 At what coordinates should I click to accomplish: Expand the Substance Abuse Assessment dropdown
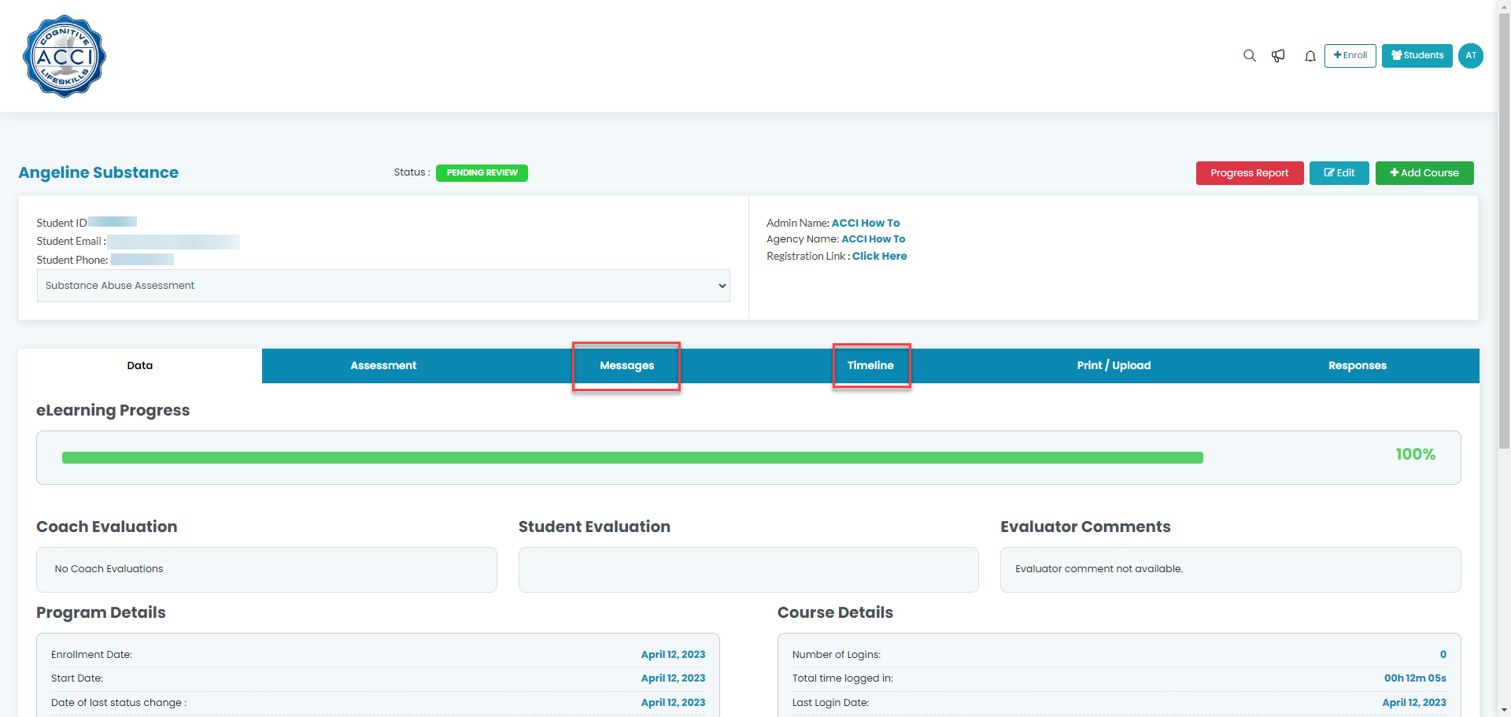tap(383, 286)
